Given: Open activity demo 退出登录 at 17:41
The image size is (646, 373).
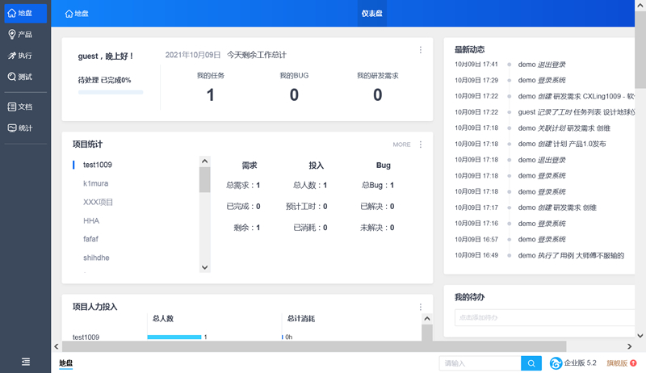Looking at the screenshot, I should [541, 65].
